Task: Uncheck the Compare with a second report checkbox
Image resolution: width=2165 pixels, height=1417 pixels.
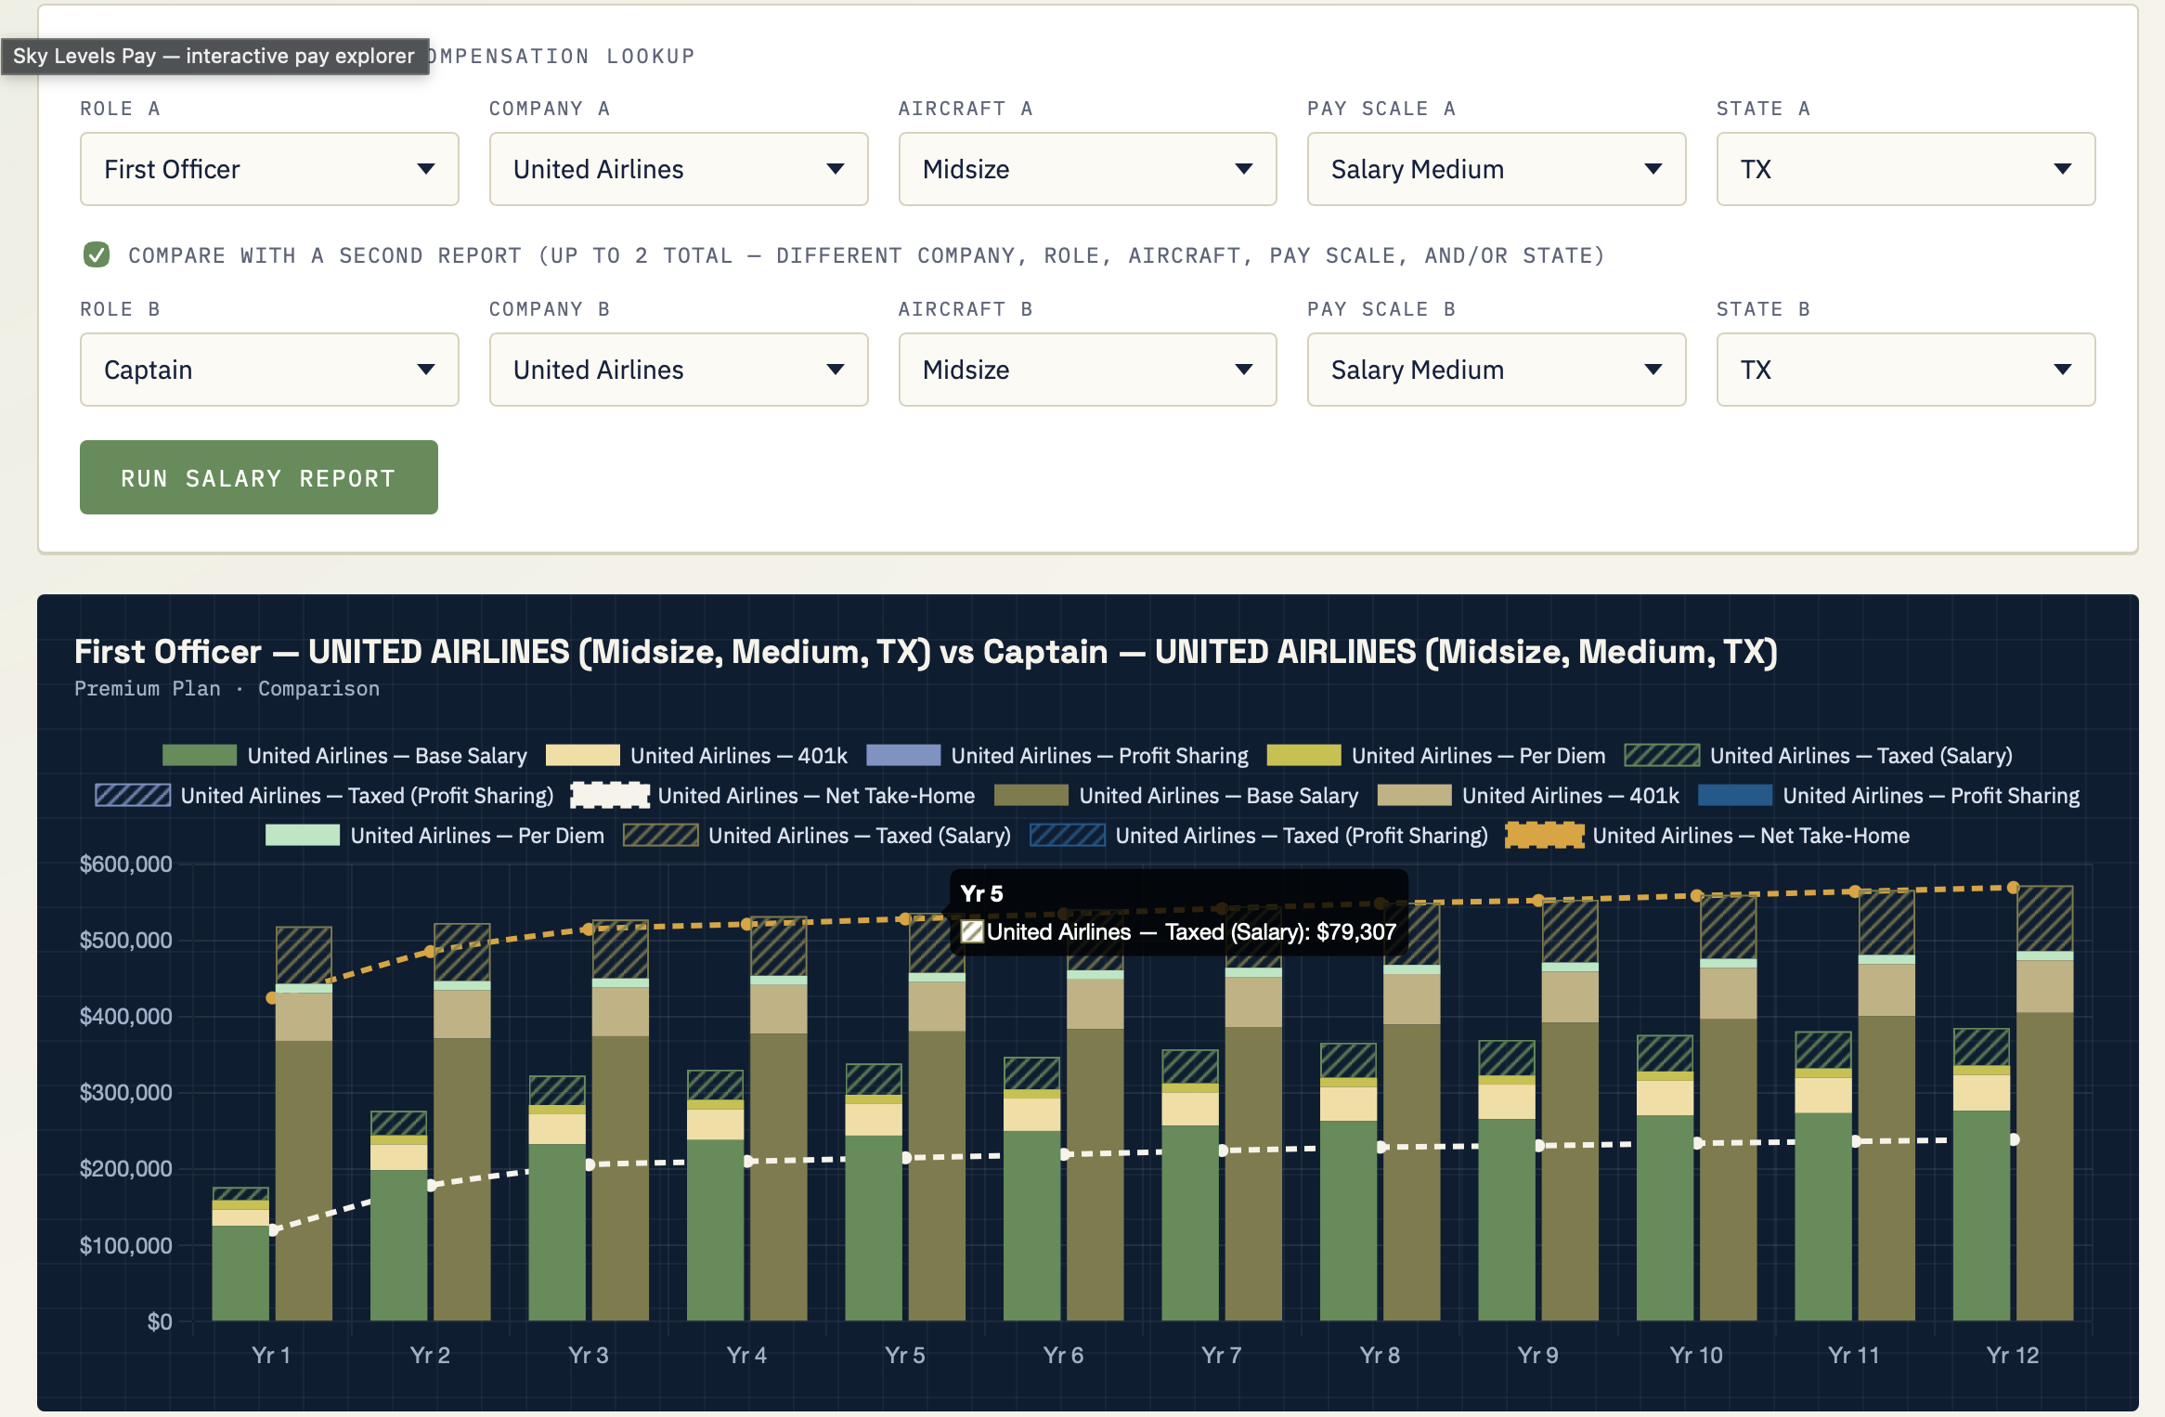Action: pyautogui.click(x=97, y=254)
